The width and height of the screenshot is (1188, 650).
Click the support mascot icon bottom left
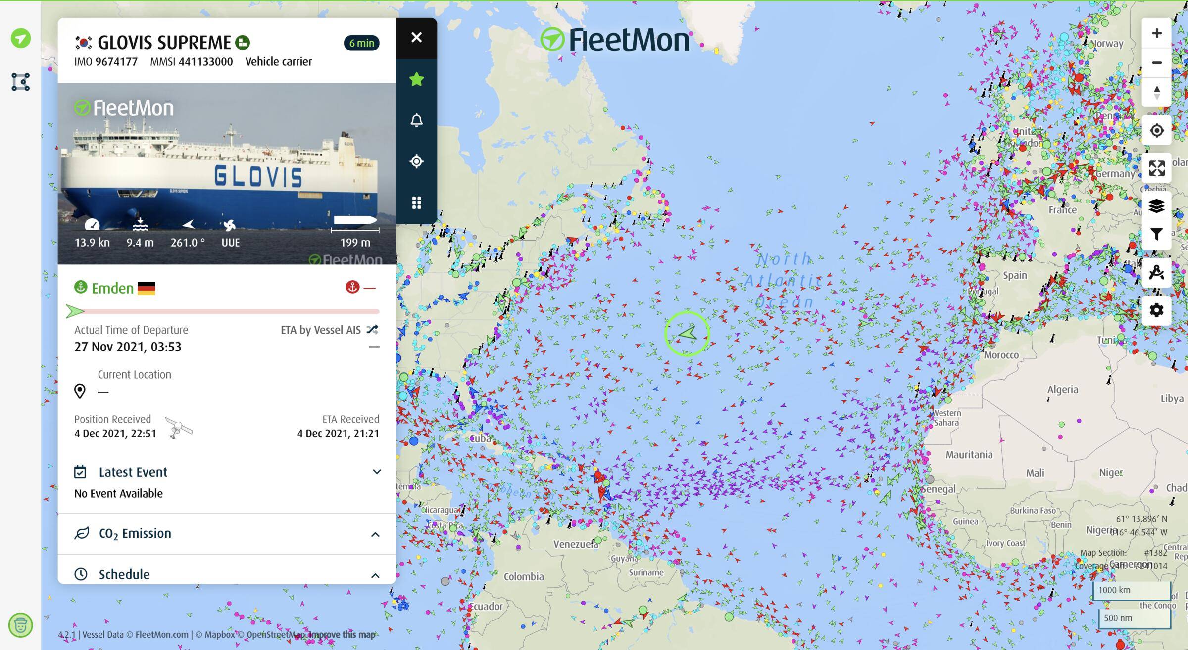coord(20,625)
